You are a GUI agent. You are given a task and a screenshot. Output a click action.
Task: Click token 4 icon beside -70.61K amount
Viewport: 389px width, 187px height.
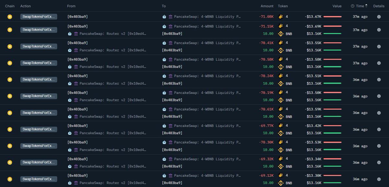(x=280, y=109)
